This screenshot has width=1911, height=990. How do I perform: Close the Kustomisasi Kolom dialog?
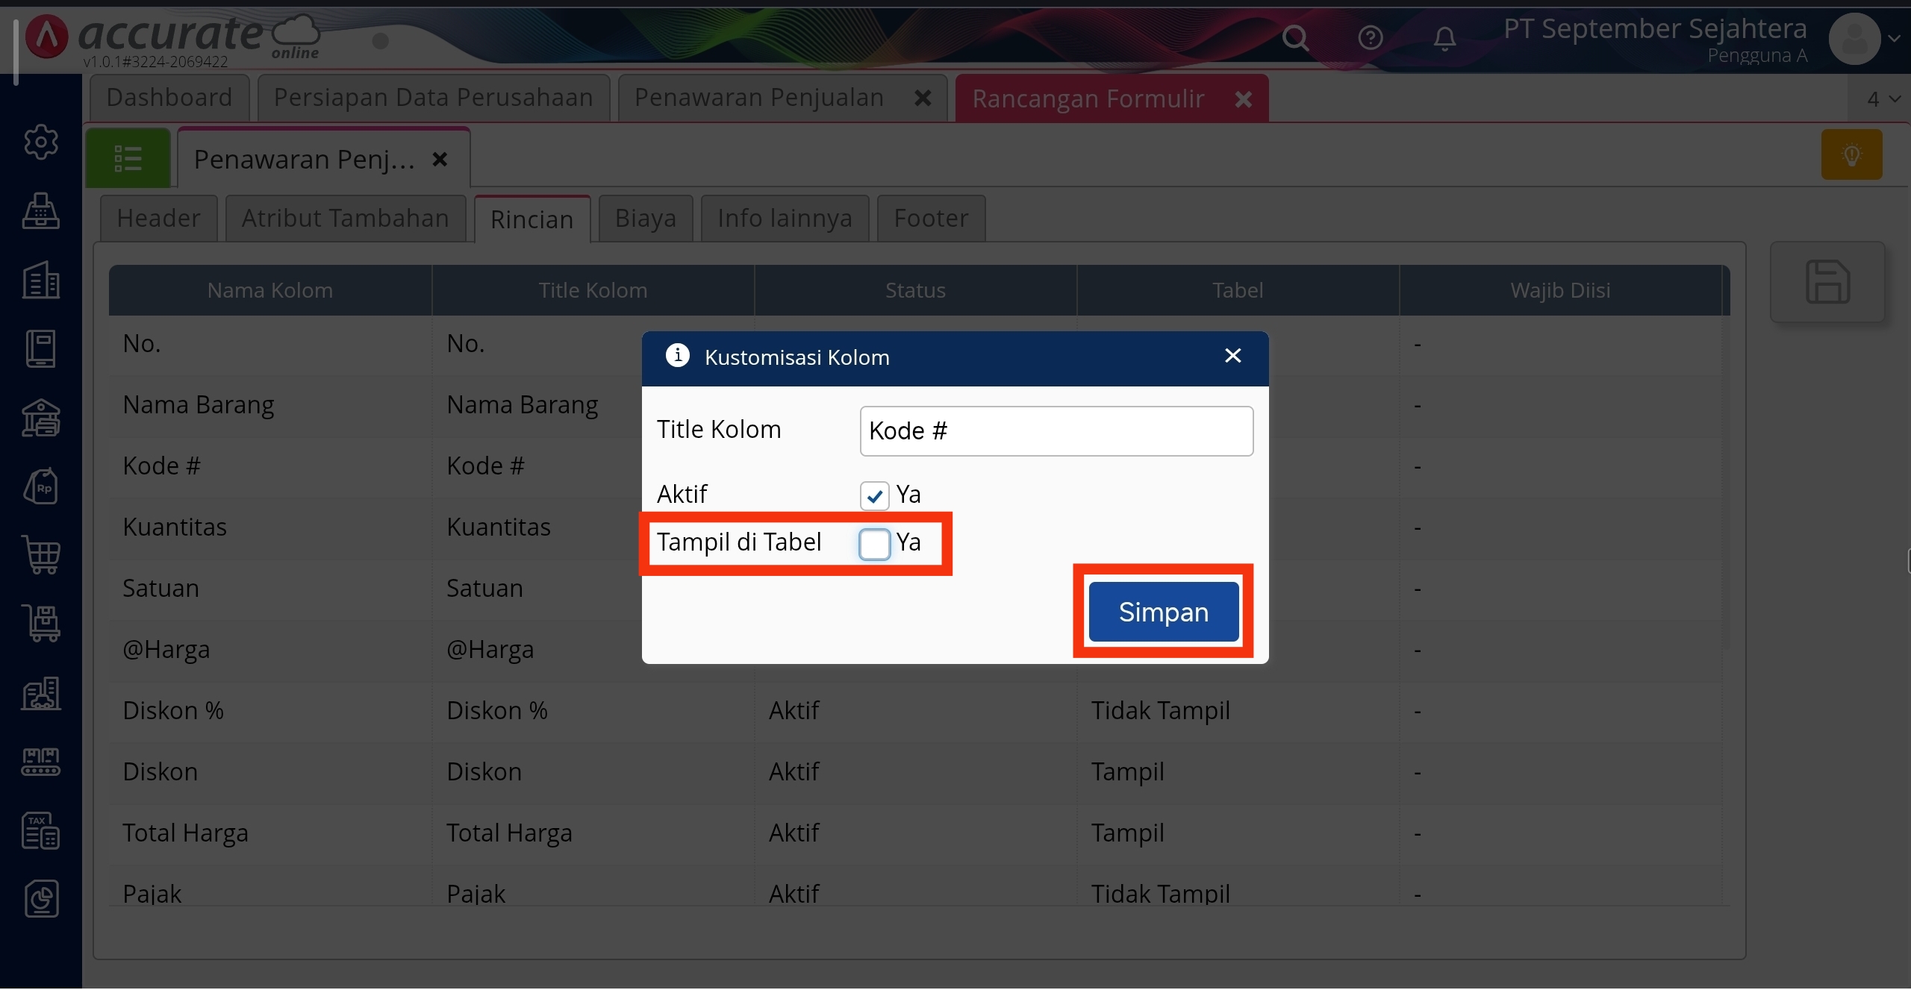tap(1232, 356)
